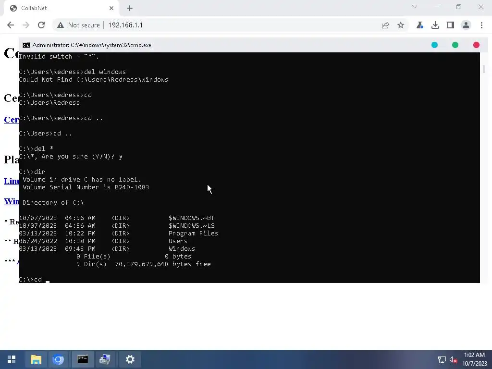
Task: Select the address bar URL 192.168.1.1
Action: (x=125, y=25)
